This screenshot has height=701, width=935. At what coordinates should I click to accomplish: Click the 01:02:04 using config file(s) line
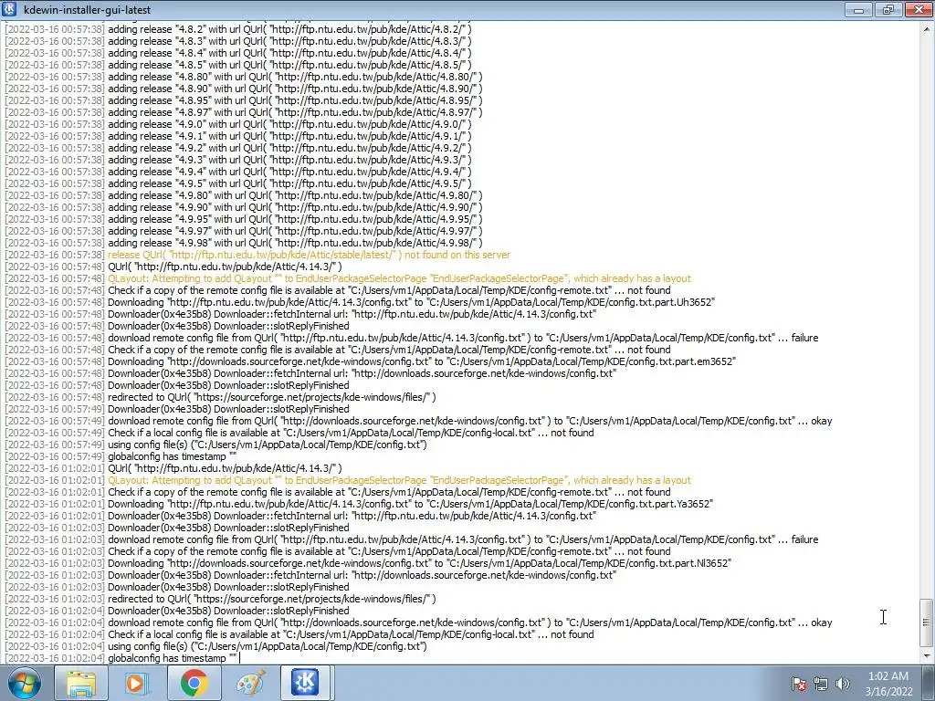coord(215,646)
